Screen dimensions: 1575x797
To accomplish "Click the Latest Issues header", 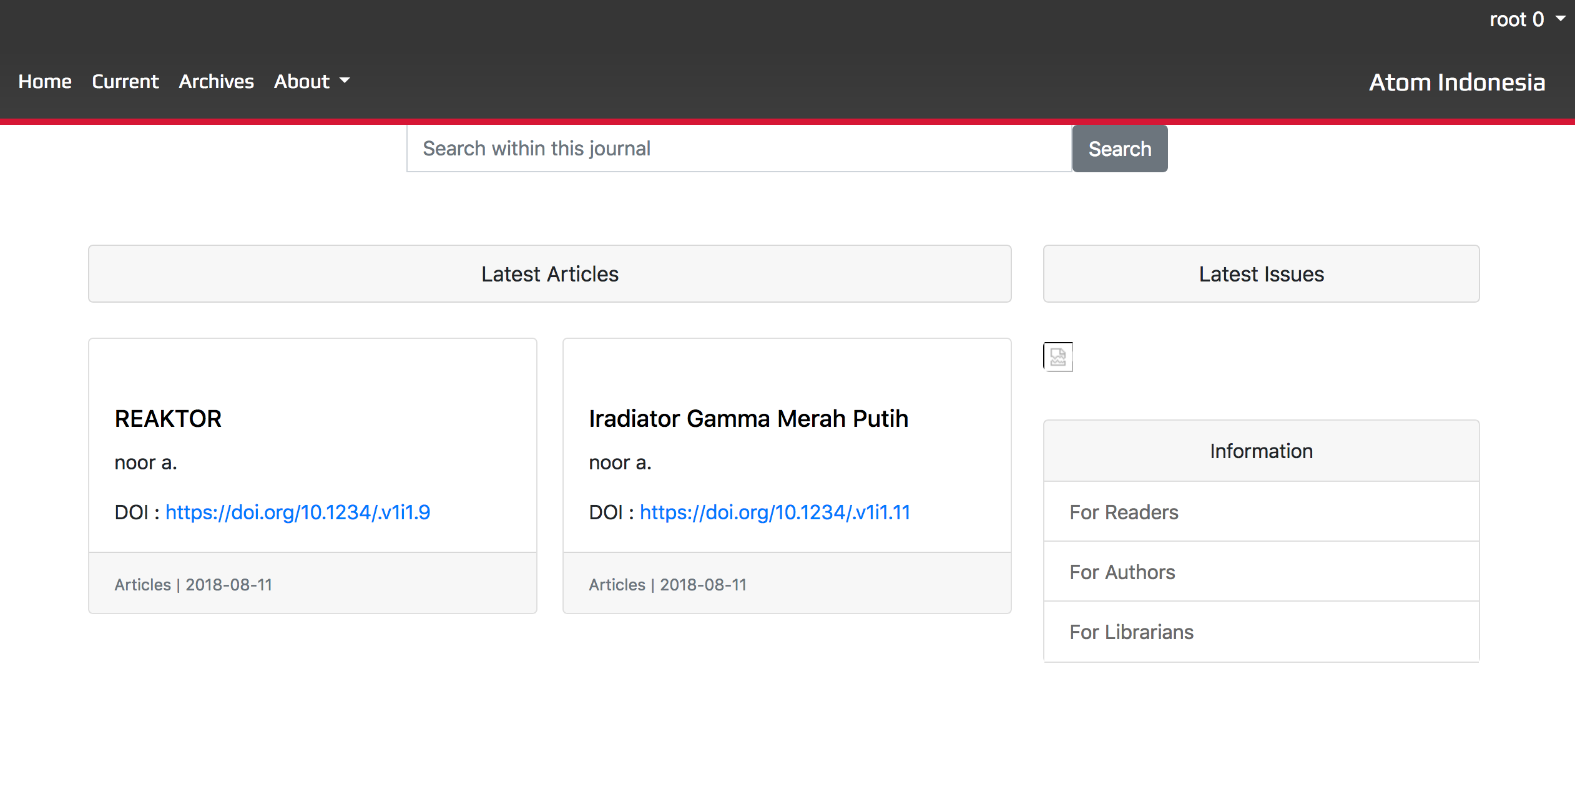I will point(1261,274).
